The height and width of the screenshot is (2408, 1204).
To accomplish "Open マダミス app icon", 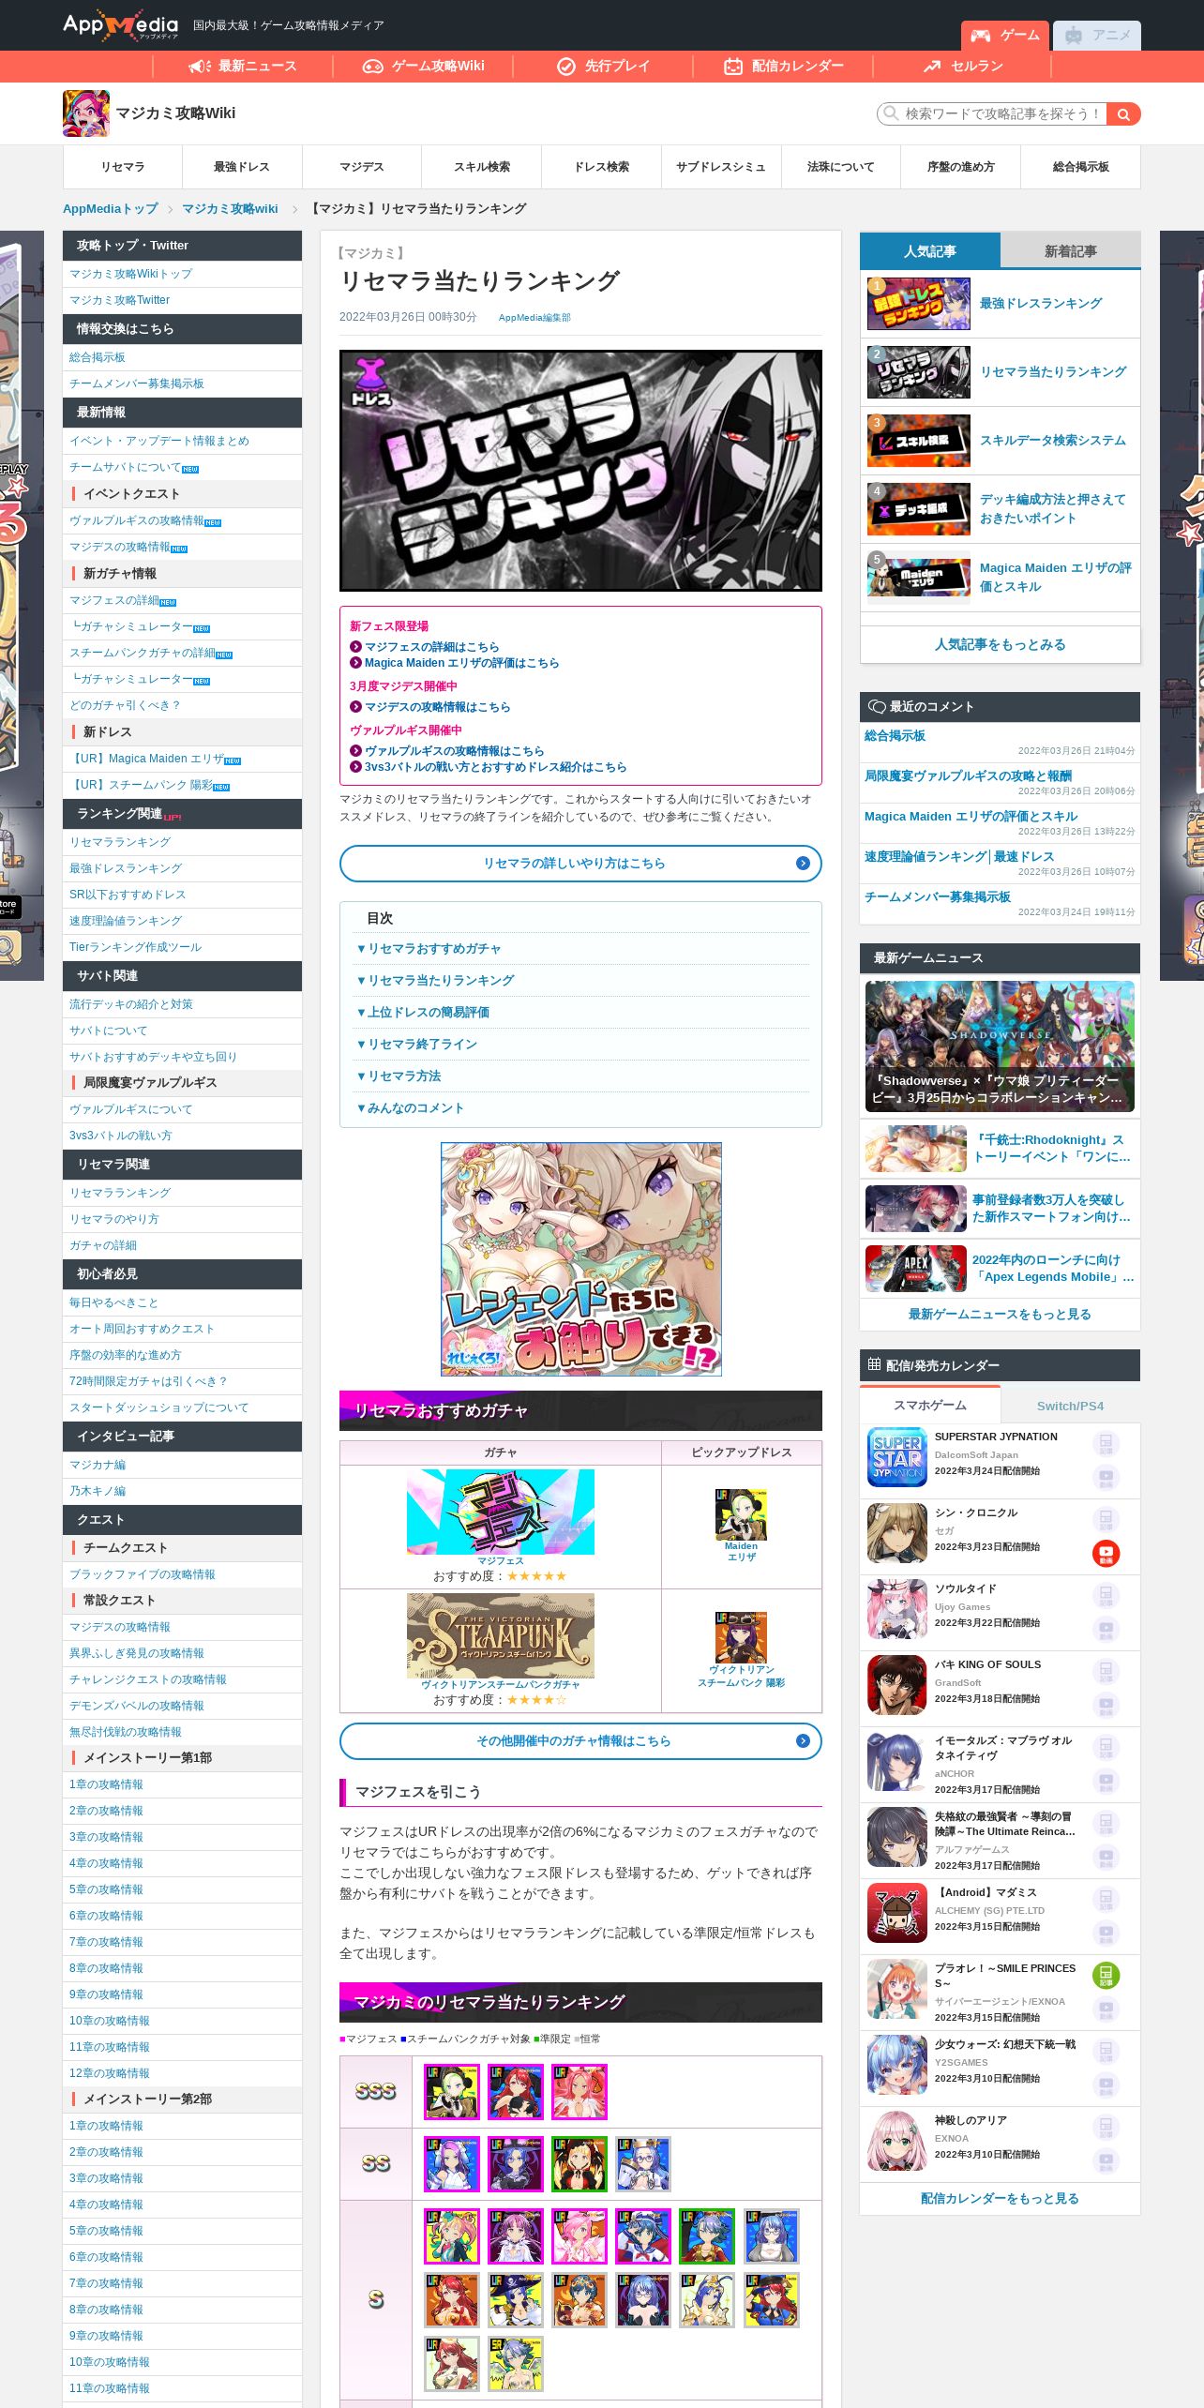I will (x=897, y=1913).
